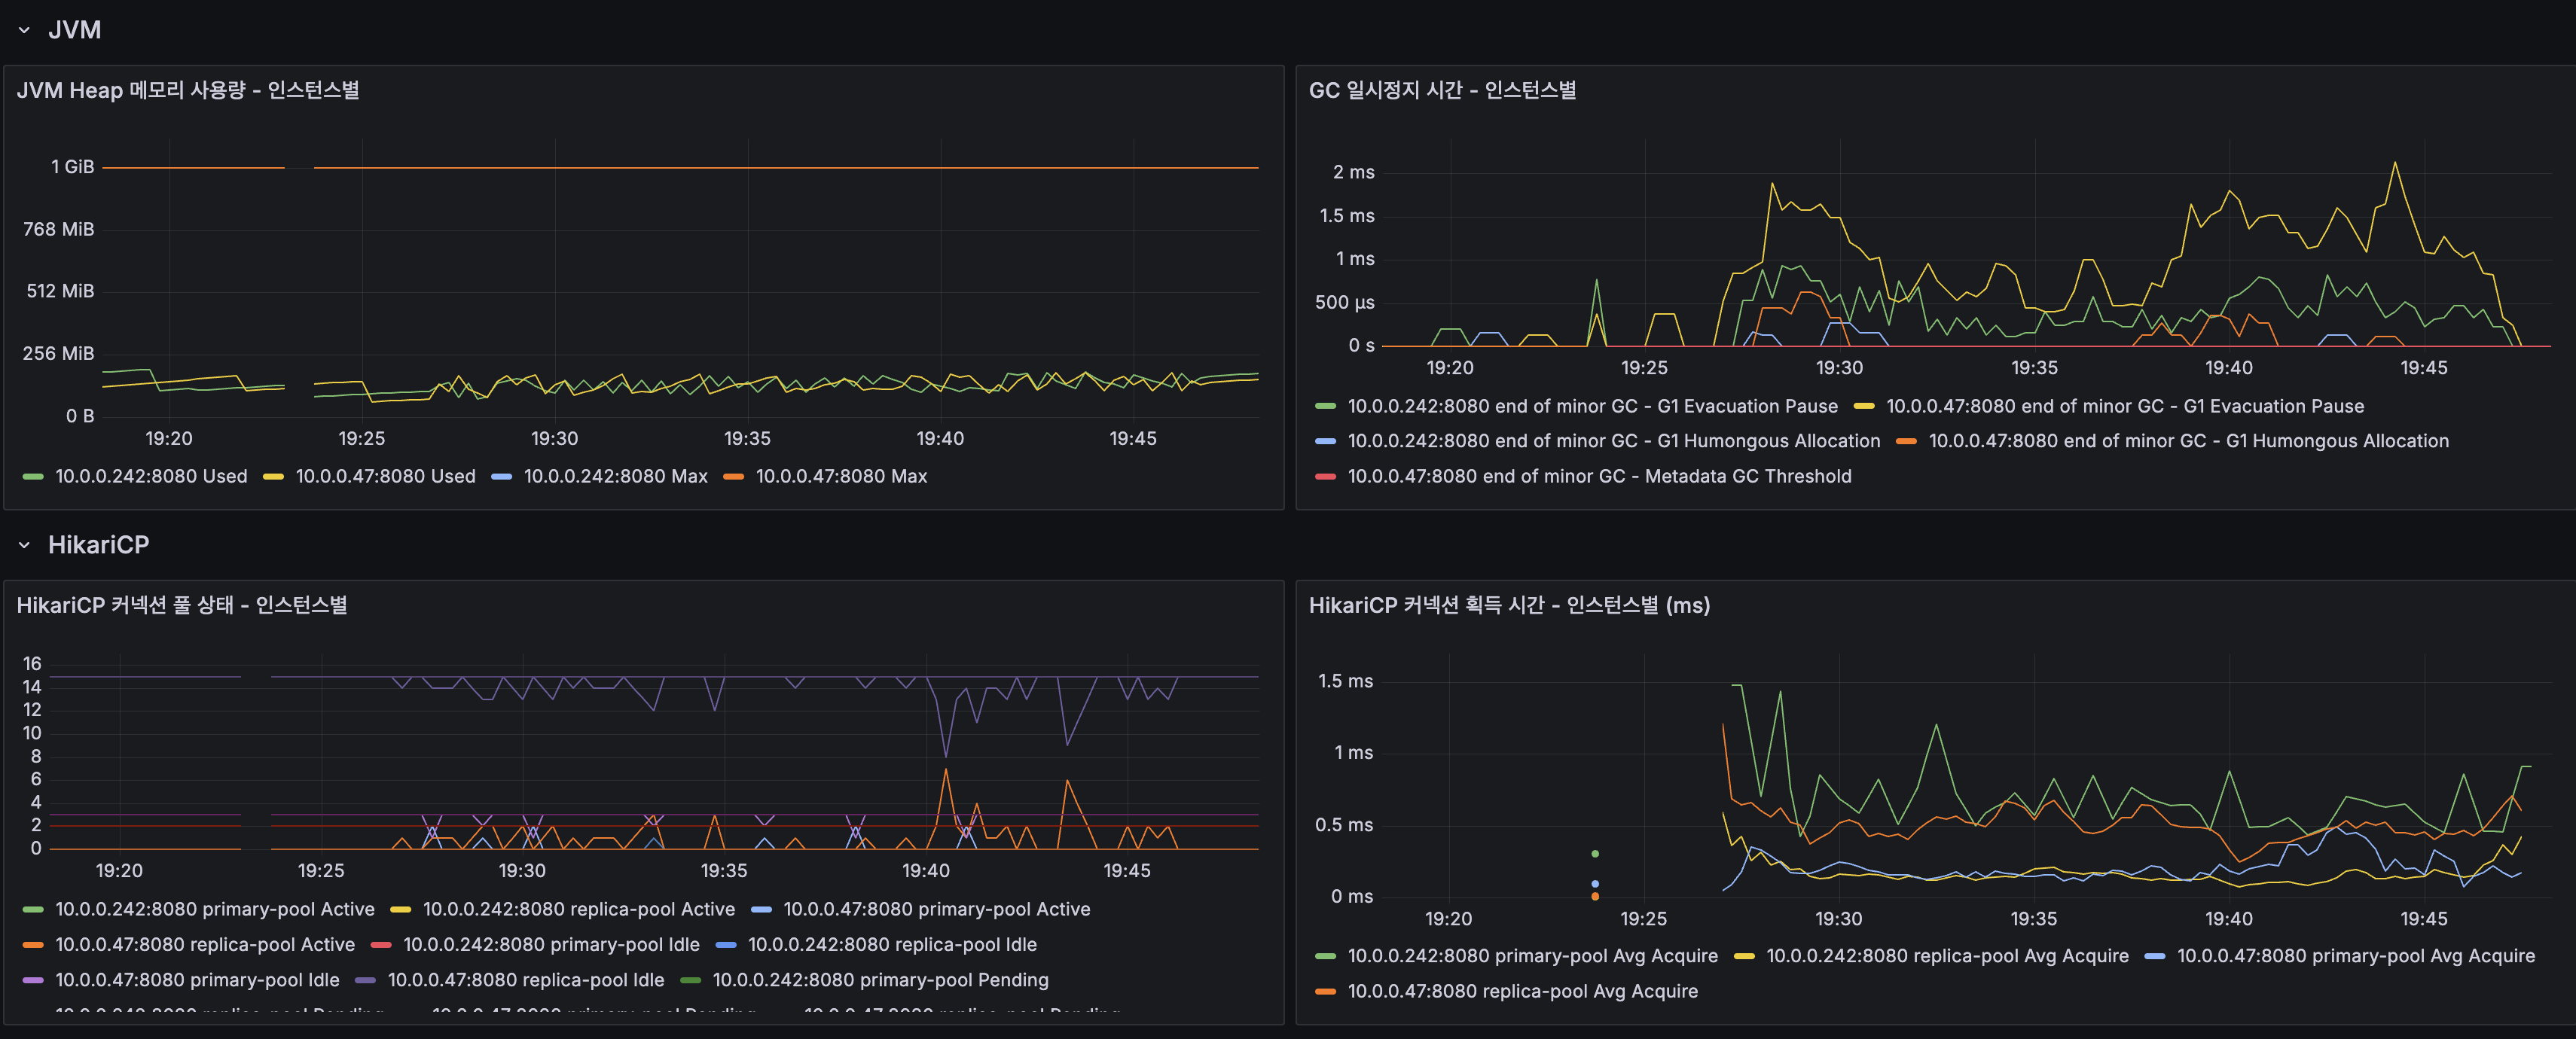Image resolution: width=2576 pixels, height=1039 pixels.
Task: Click the red color icon of 10.0.0.242:8080 primary-pool Idle
Action: pos(381,945)
